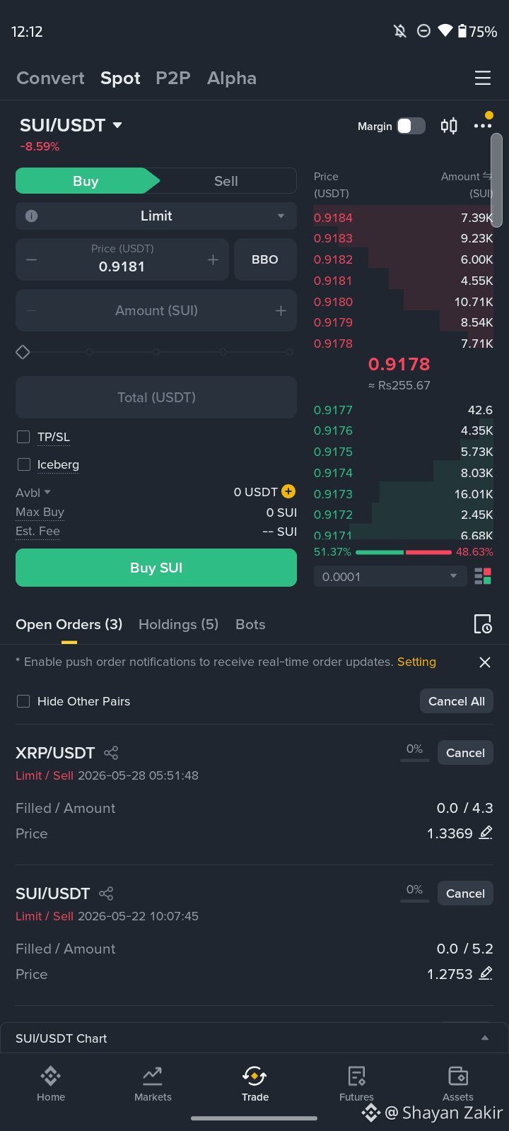Switch to the Holdings (5) tab

[x=178, y=624]
